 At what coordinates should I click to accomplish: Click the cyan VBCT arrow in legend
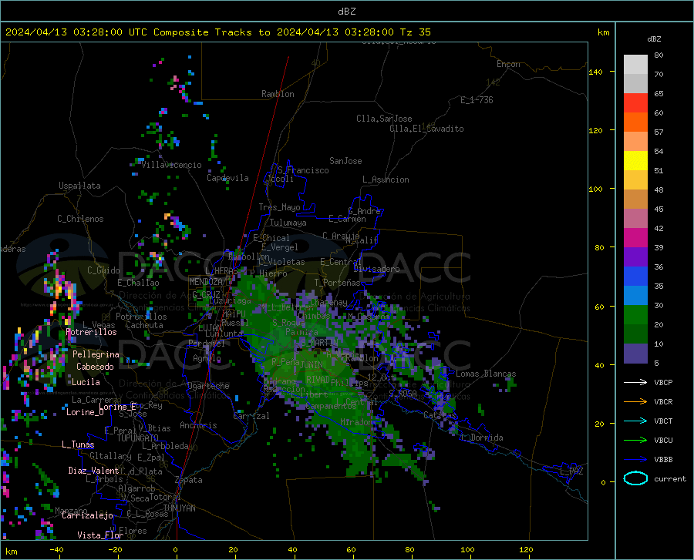(635, 421)
